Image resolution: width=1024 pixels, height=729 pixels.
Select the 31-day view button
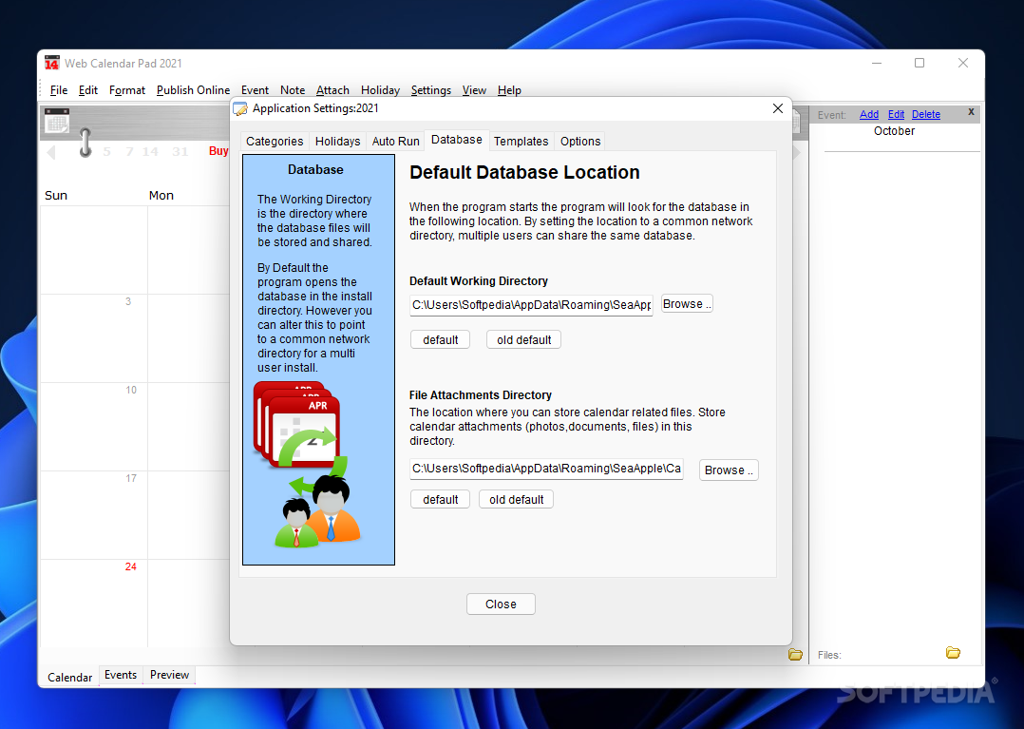[180, 151]
